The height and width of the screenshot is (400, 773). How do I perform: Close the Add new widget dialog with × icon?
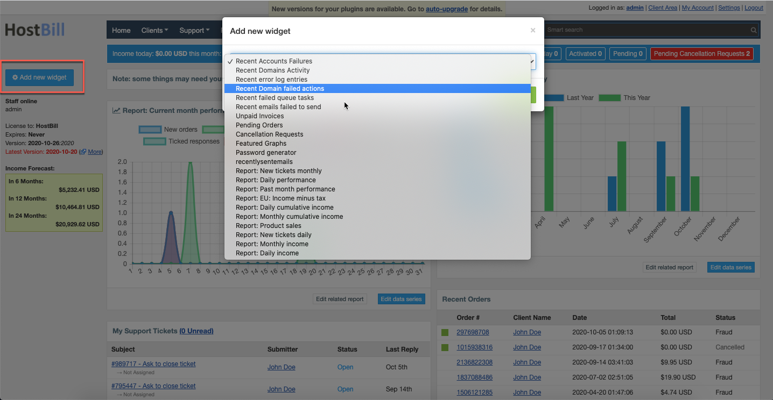pos(532,31)
